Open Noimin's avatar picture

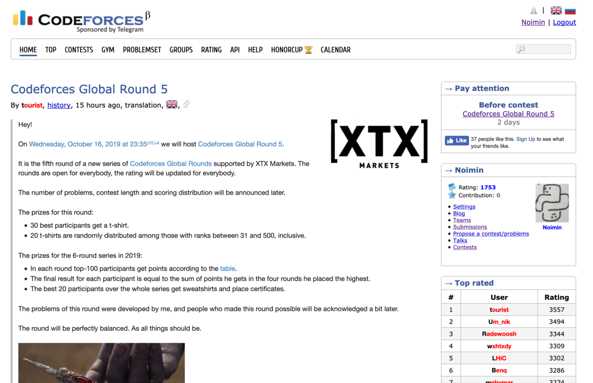tap(552, 203)
